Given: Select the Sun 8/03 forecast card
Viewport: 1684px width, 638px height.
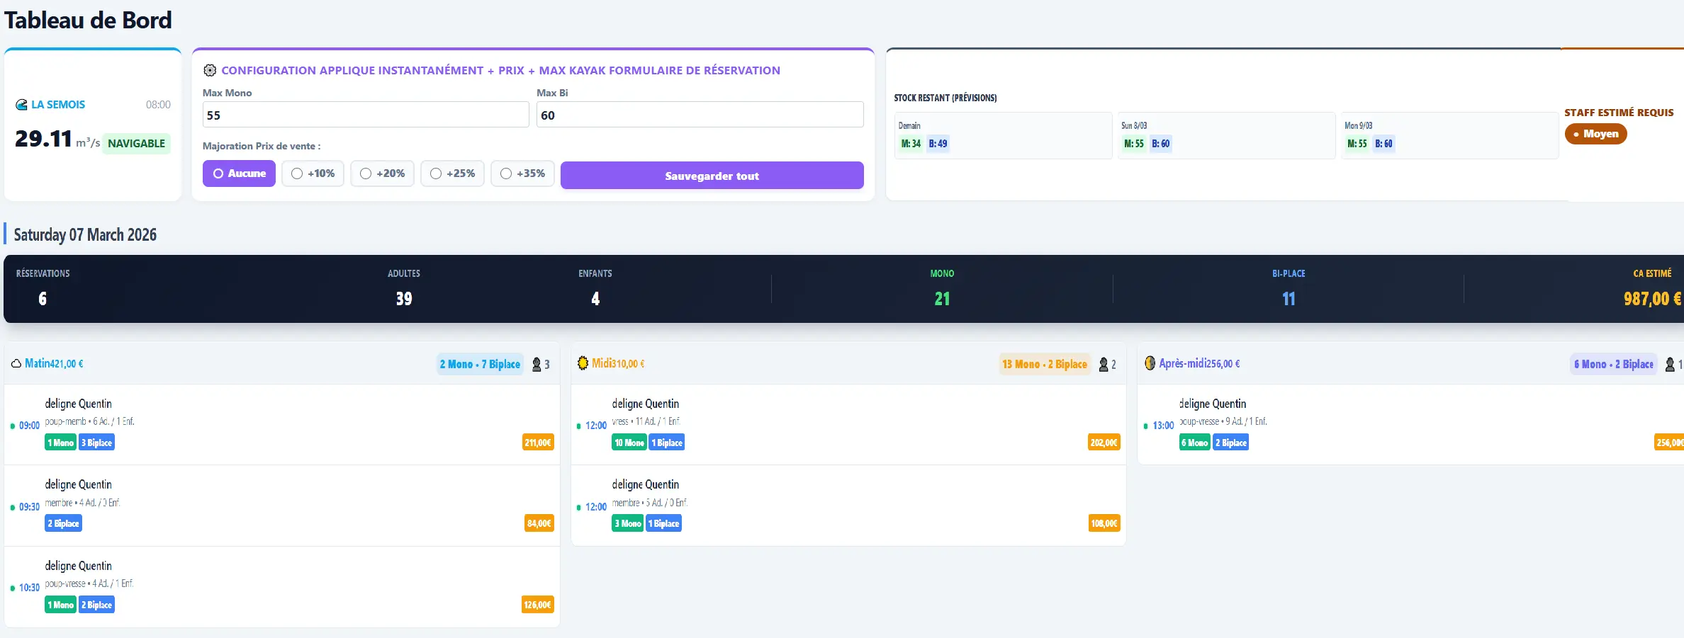Looking at the screenshot, I should click(1226, 135).
